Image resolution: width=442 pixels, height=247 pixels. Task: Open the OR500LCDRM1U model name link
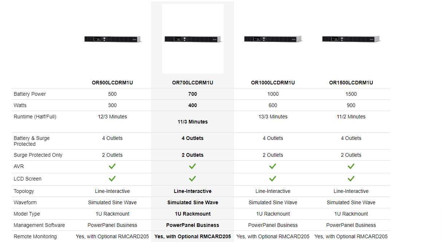[x=112, y=83]
